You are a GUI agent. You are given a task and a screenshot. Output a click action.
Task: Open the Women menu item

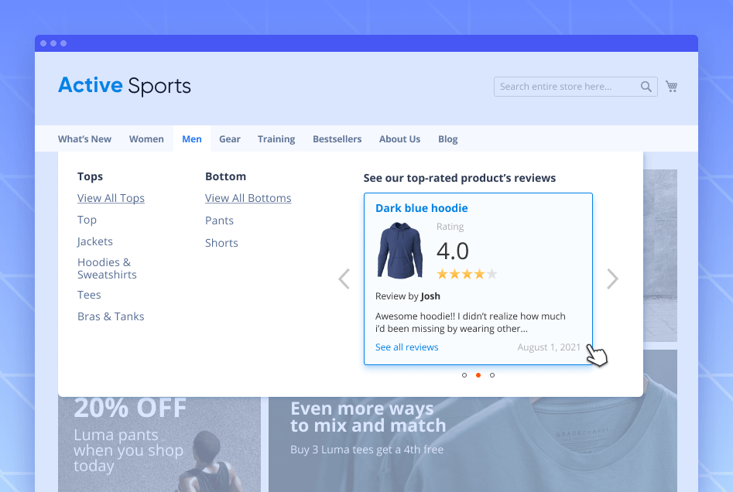click(146, 139)
